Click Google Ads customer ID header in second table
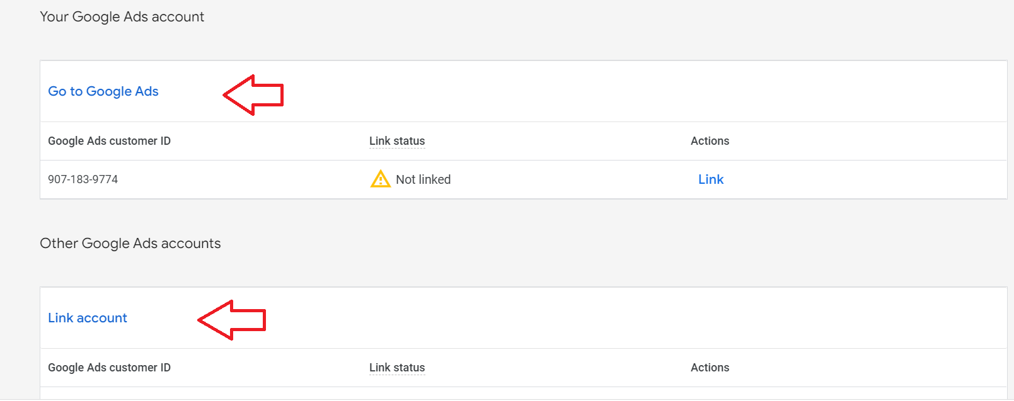This screenshot has width=1014, height=401. (x=110, y=368)
